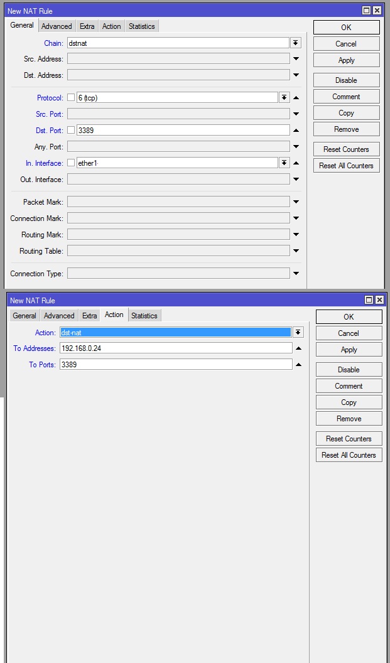
Task: Click Reset Counters in the lower window
Action: [349, 438]
